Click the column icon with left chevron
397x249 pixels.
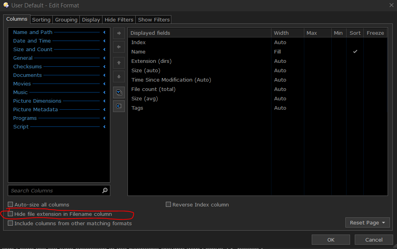(119, 106)
